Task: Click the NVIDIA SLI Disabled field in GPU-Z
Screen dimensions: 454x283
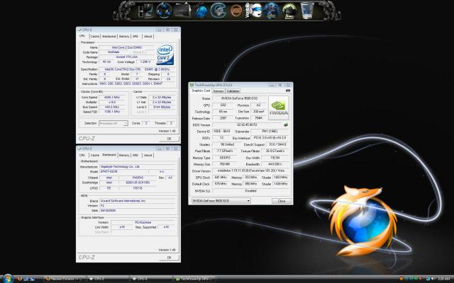Action: click(x=250, y=191)
